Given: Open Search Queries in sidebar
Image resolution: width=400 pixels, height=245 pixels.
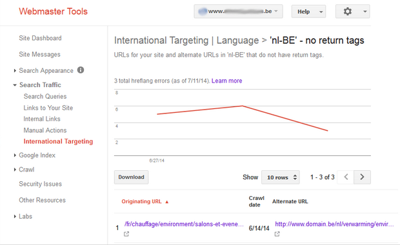Looking at the screenshot, I should coord(45,96).
